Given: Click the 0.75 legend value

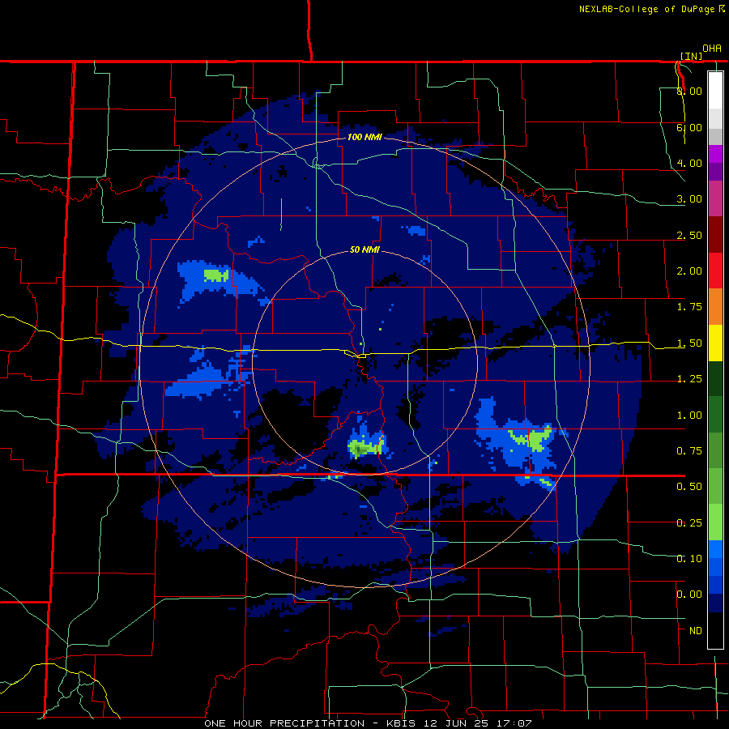Looking at the screenshot, I should click(x=689, y=451).
